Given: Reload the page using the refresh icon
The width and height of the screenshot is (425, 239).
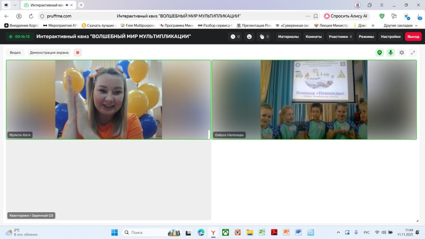Looking at the screenshot, I should (x=31, y=16).
